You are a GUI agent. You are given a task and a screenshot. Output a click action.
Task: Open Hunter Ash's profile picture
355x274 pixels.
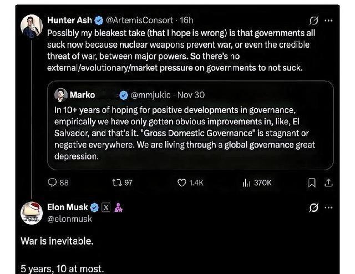tap(32, 25)
